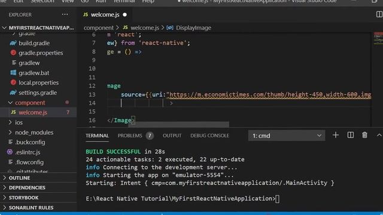Screen dimensions: 383x215
Task: Open .buckconfig file
Action: tap(30, 142)
